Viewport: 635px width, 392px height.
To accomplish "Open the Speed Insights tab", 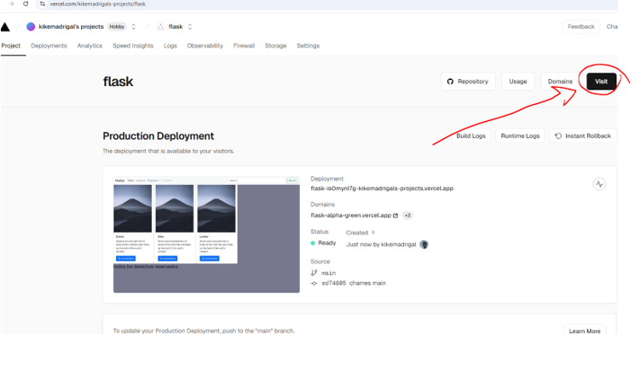I will (133, 46).
